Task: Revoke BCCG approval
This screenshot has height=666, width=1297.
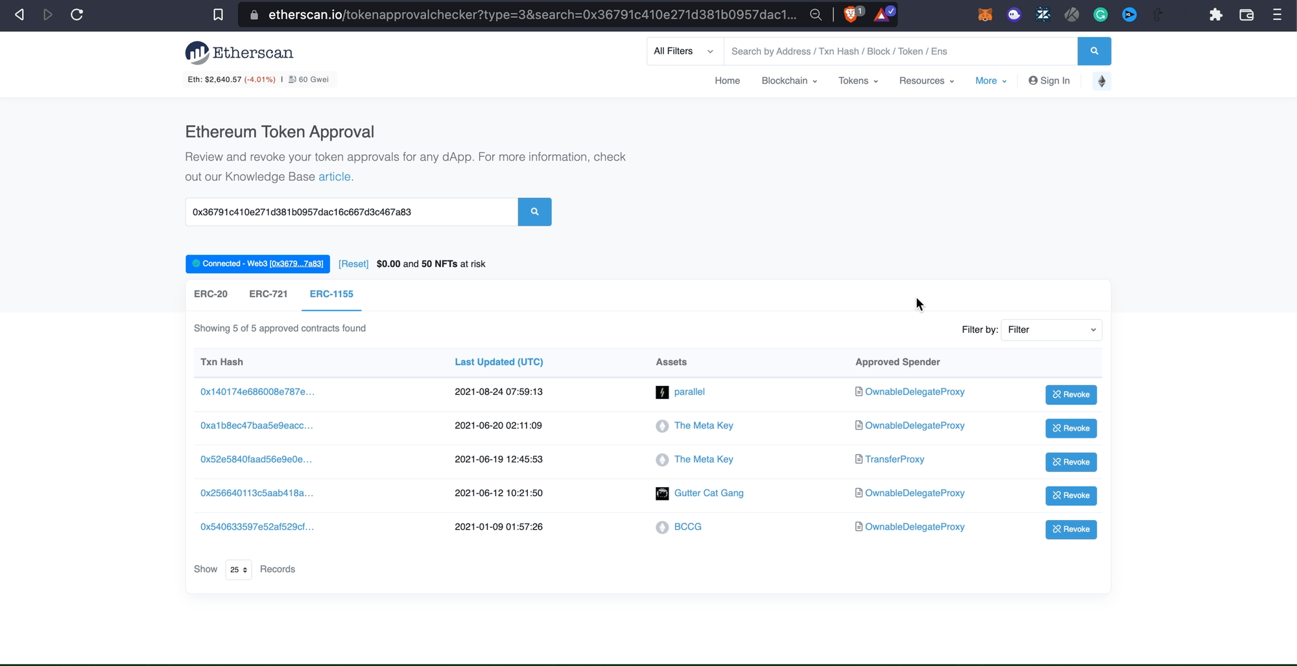Action: point(1071,529)
